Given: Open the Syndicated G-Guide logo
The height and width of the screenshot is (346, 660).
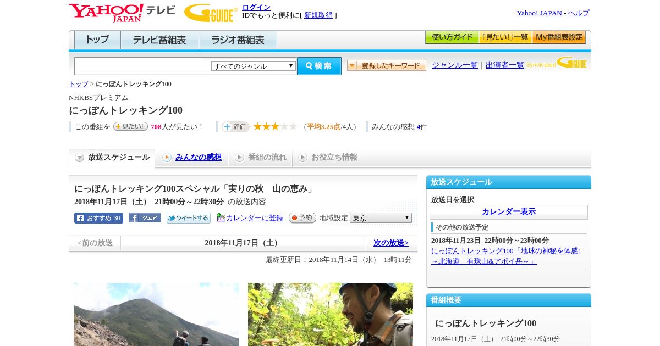Looking at the screenshot, I should pos(557,63).
